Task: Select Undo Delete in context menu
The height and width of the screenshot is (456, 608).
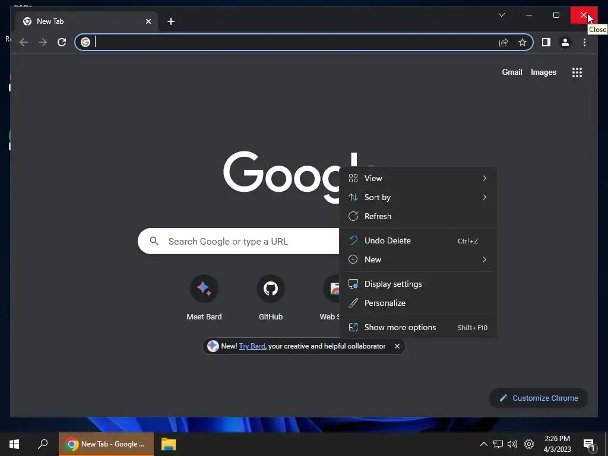Action: (x=417, y=241)
